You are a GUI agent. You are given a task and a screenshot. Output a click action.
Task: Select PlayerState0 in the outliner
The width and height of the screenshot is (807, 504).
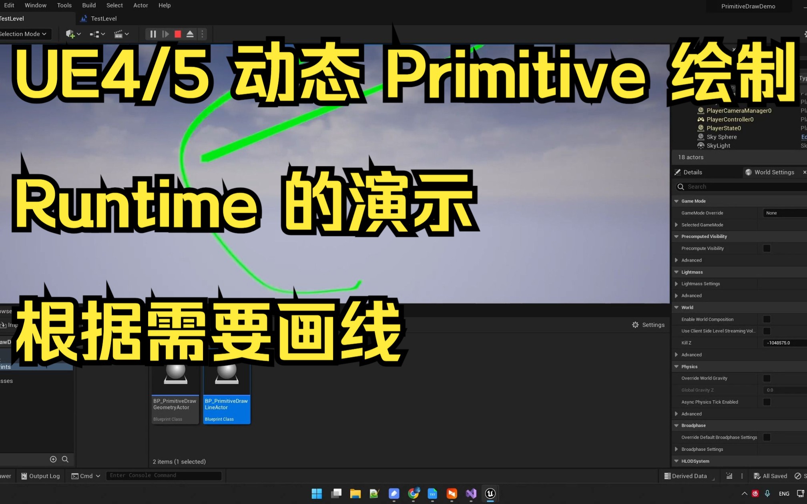coord(723,128)
